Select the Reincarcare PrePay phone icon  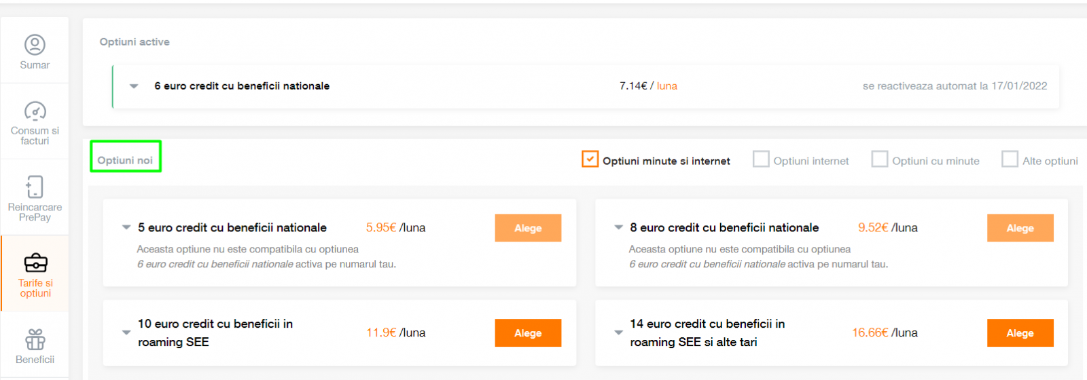pos(35,187)
